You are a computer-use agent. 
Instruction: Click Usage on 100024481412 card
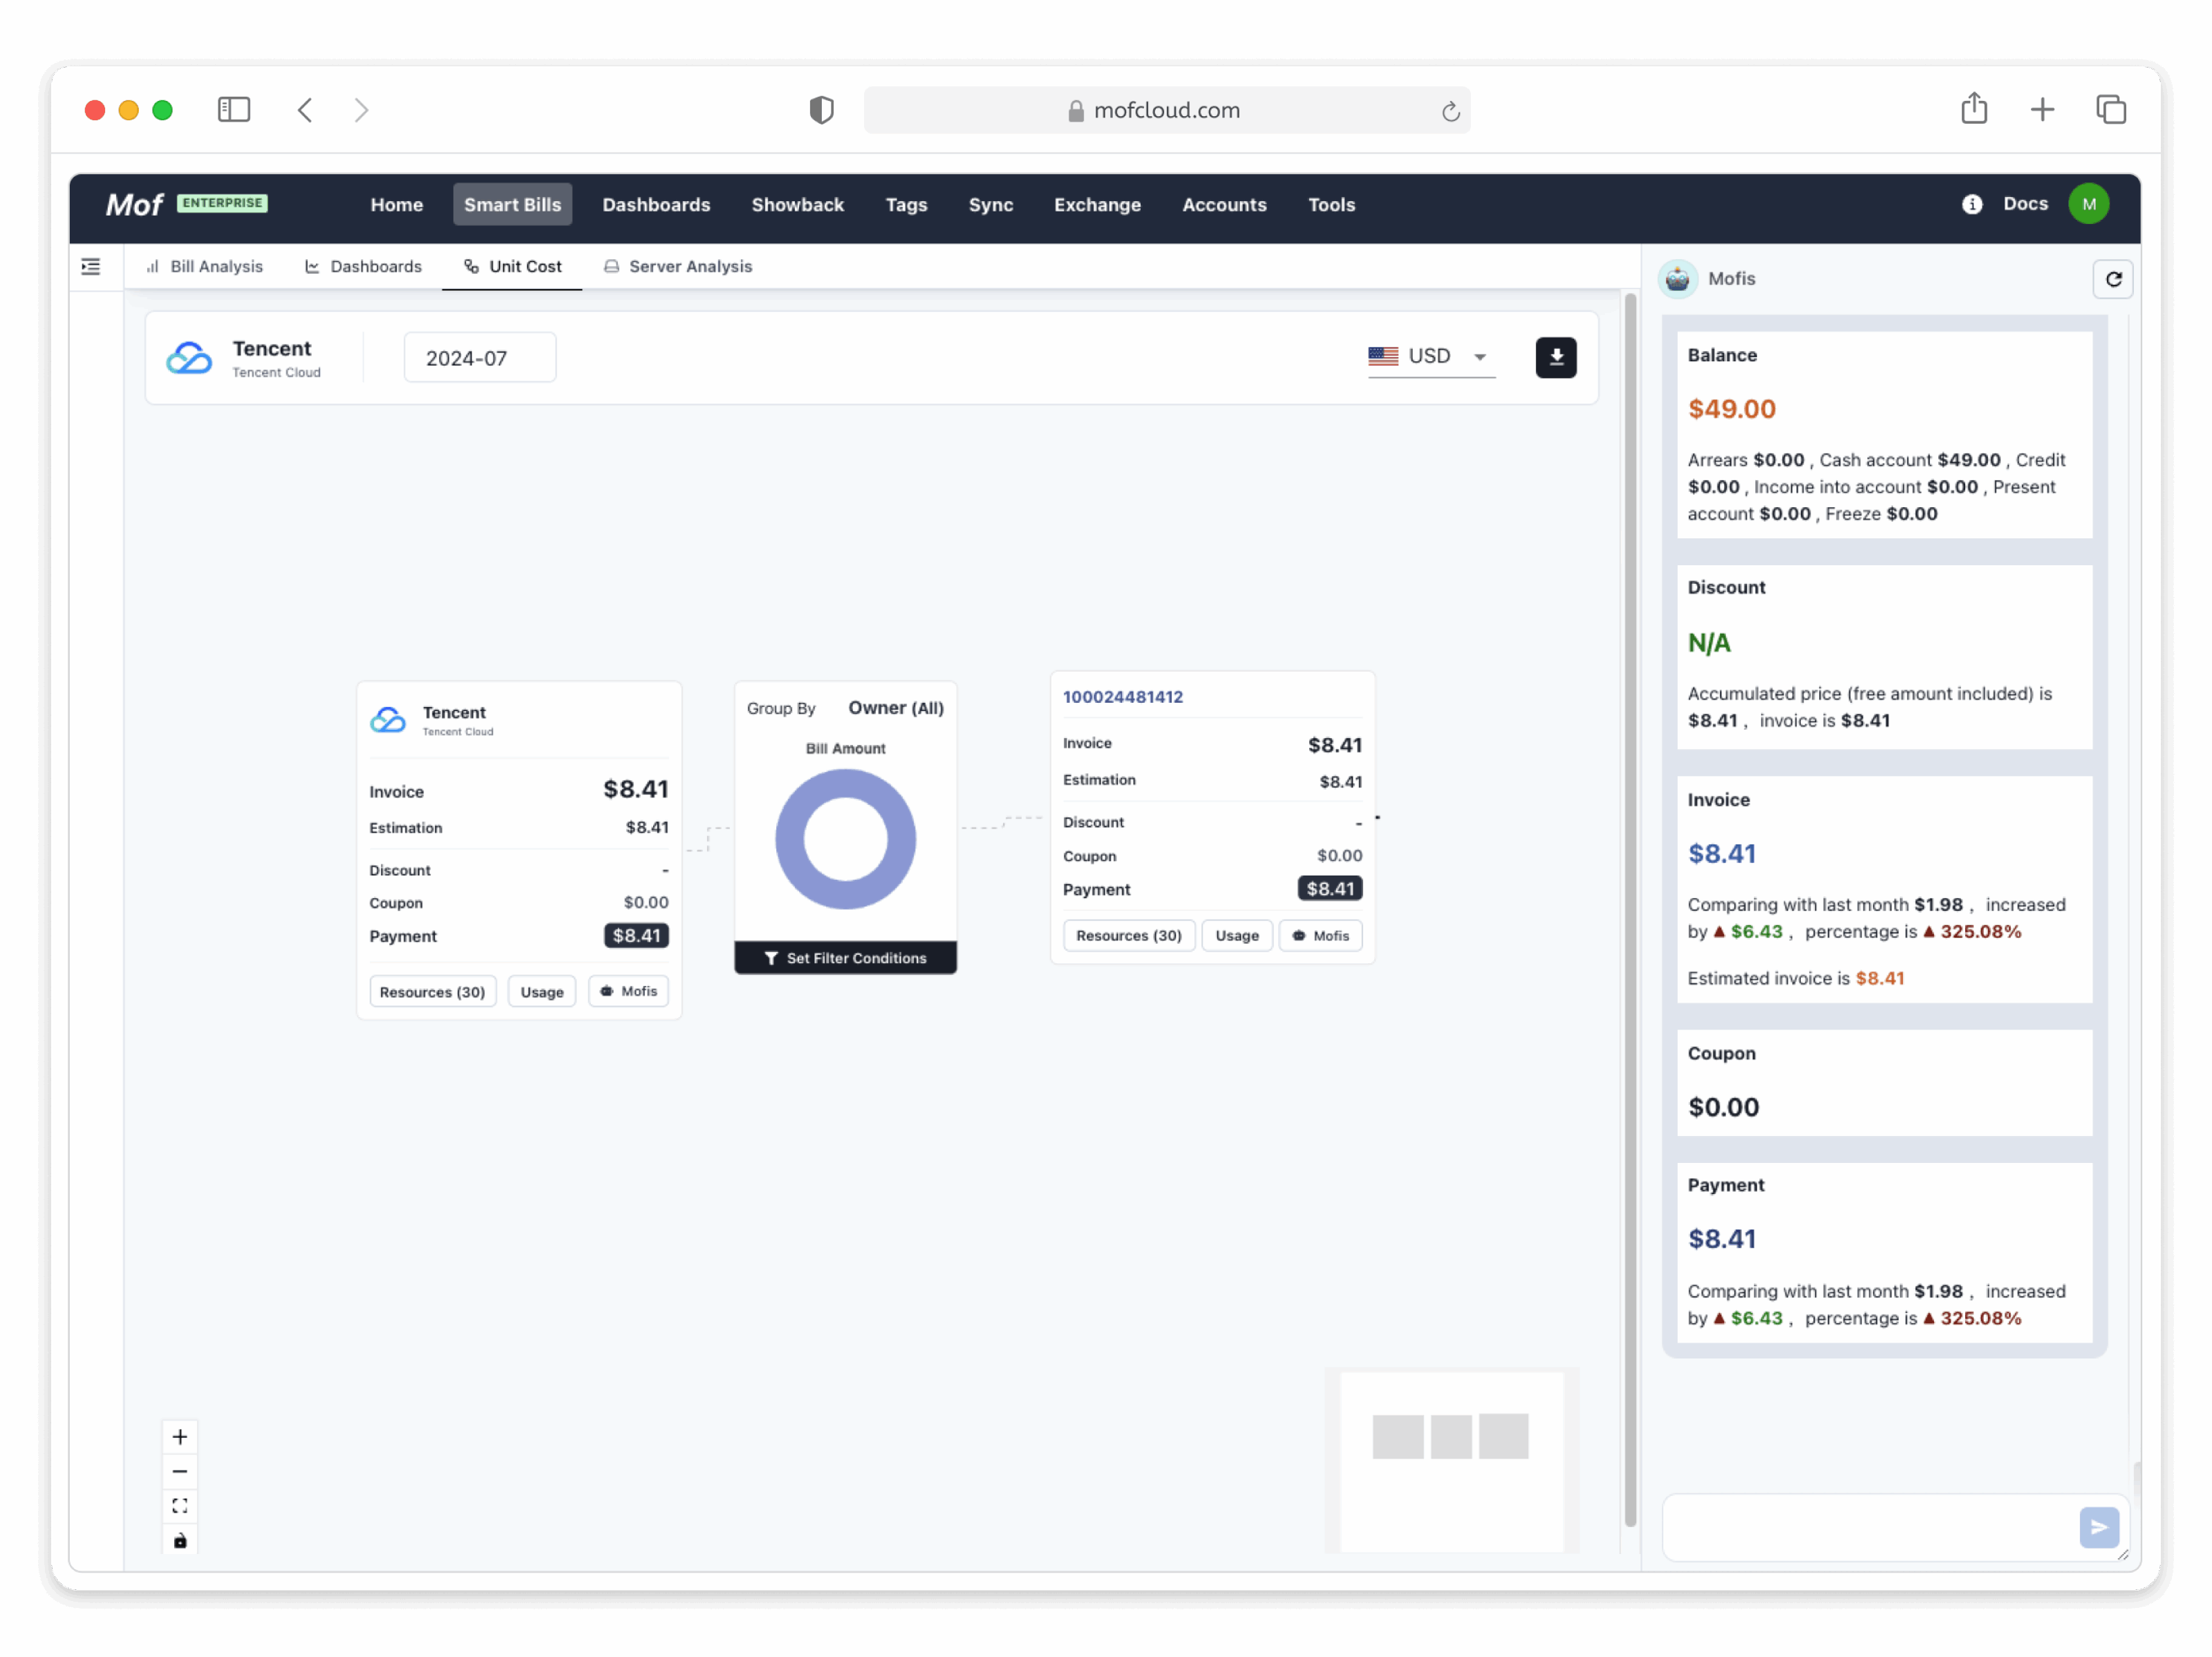[x=1236, y=936]
